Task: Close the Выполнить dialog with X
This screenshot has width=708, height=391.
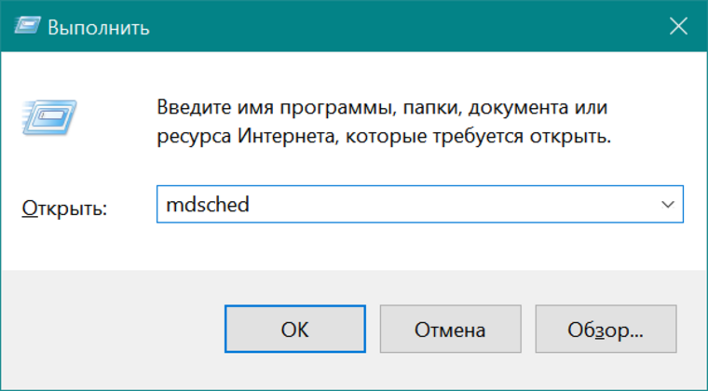Action: 678,26
